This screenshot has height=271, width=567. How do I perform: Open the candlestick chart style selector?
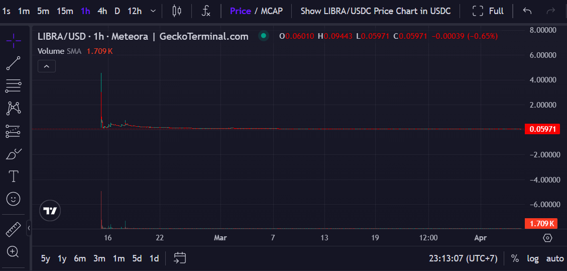pyautogui.click(x=176, y=11)
